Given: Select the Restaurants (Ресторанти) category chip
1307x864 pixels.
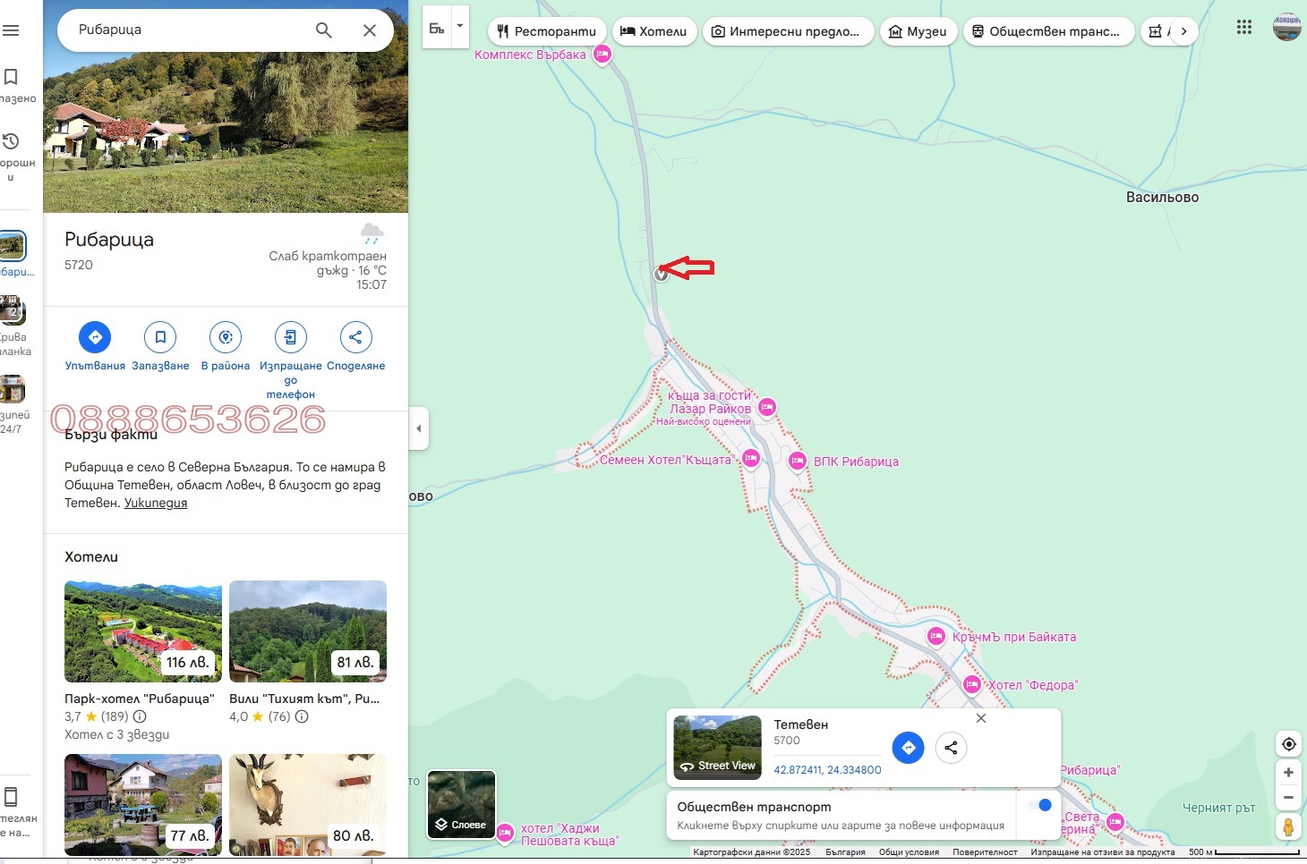Looking at the screenshot, I should [x=546, y=31].
